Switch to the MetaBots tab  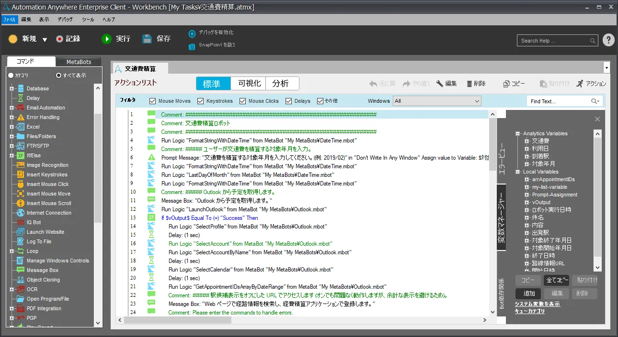(79, 62)
